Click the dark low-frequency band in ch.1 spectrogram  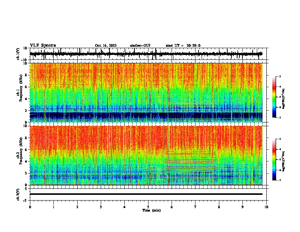146,116
